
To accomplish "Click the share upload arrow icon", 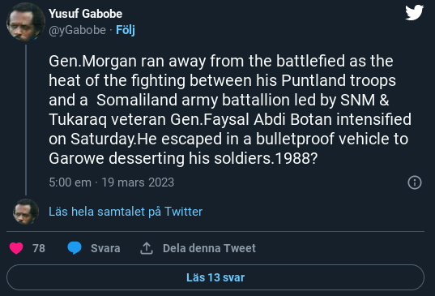I will (x=147, y=248).
